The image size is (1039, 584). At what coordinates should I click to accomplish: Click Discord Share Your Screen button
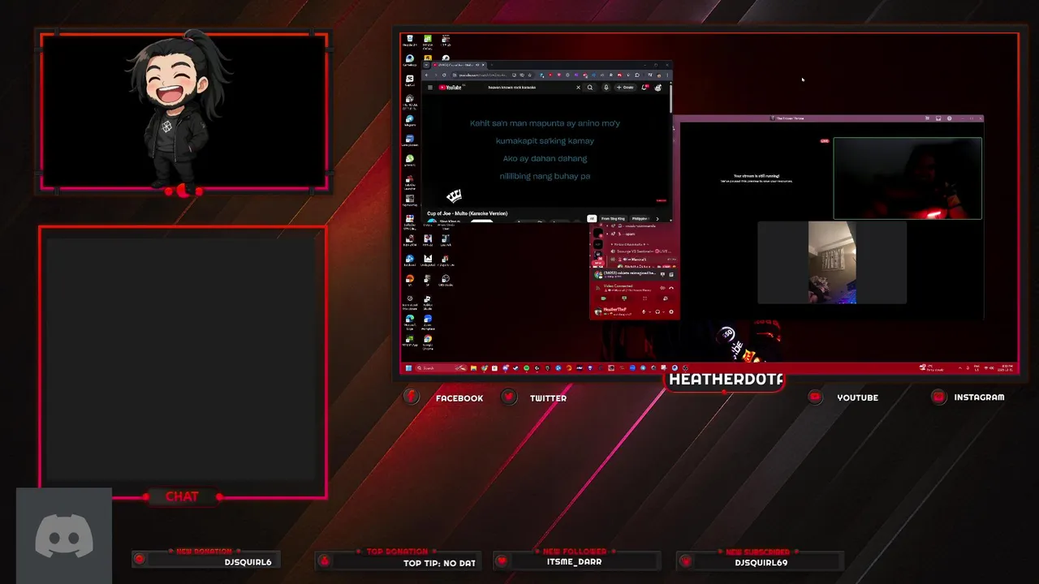click(624, 298)
